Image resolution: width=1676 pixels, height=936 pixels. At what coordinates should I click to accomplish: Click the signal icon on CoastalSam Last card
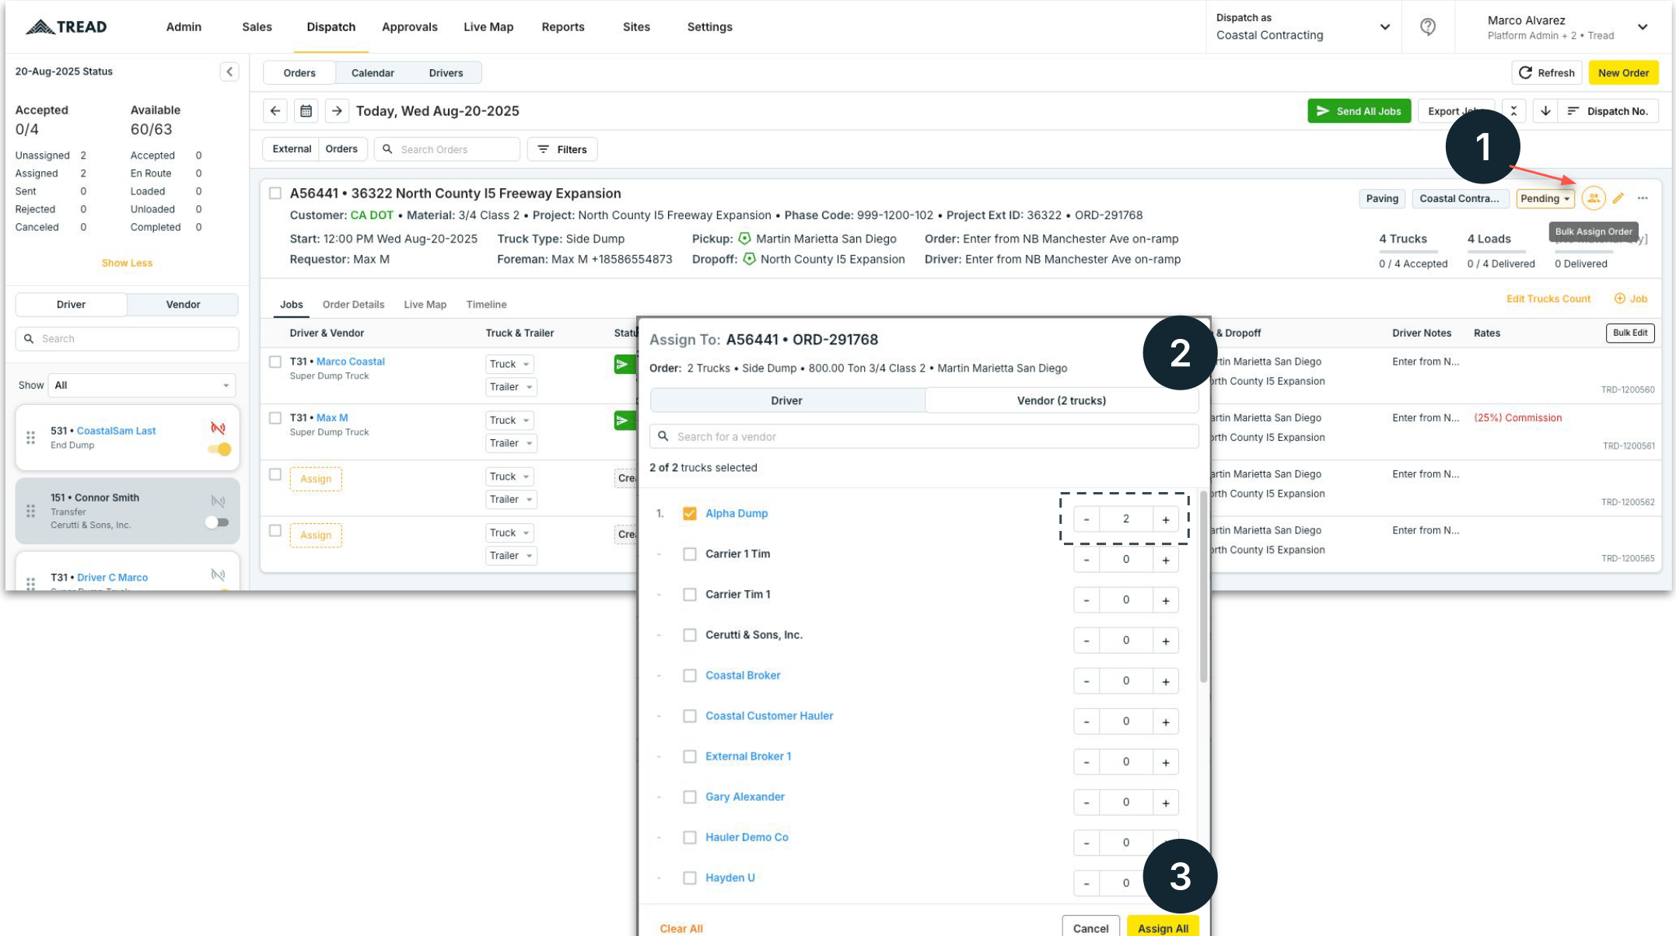click(x=219, y=428)
